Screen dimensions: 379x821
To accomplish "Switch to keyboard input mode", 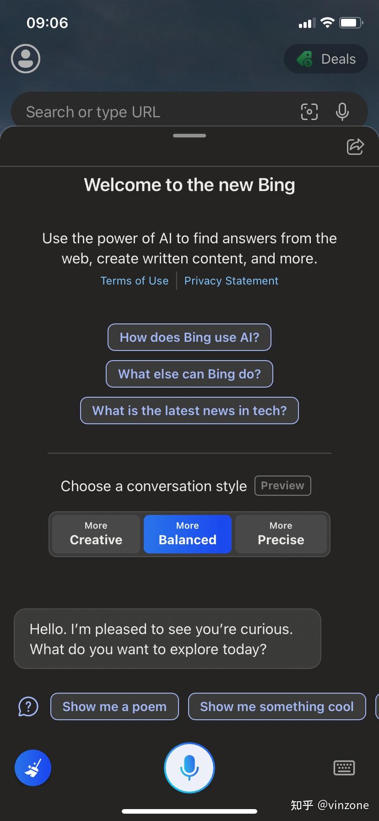I will pos(344,768).
